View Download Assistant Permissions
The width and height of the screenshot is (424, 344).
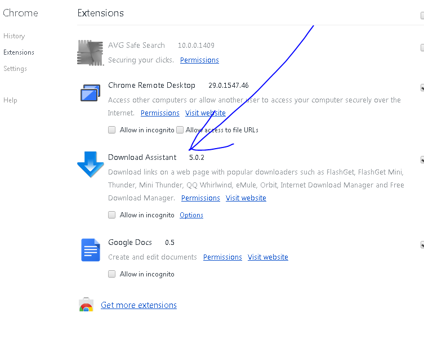click(200, 198)
